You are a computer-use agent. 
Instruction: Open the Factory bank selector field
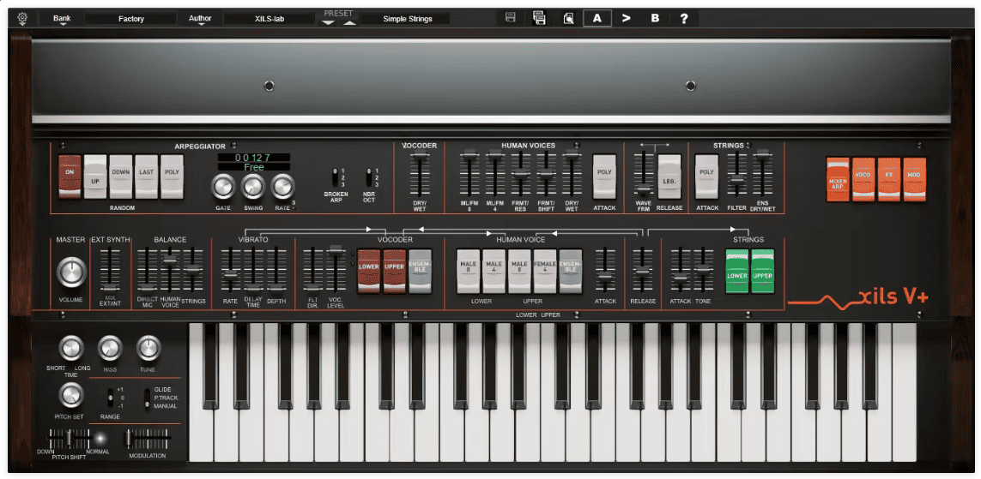point(130,19)
